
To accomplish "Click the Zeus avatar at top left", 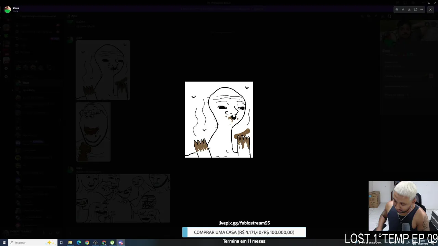I will (8, 10).
